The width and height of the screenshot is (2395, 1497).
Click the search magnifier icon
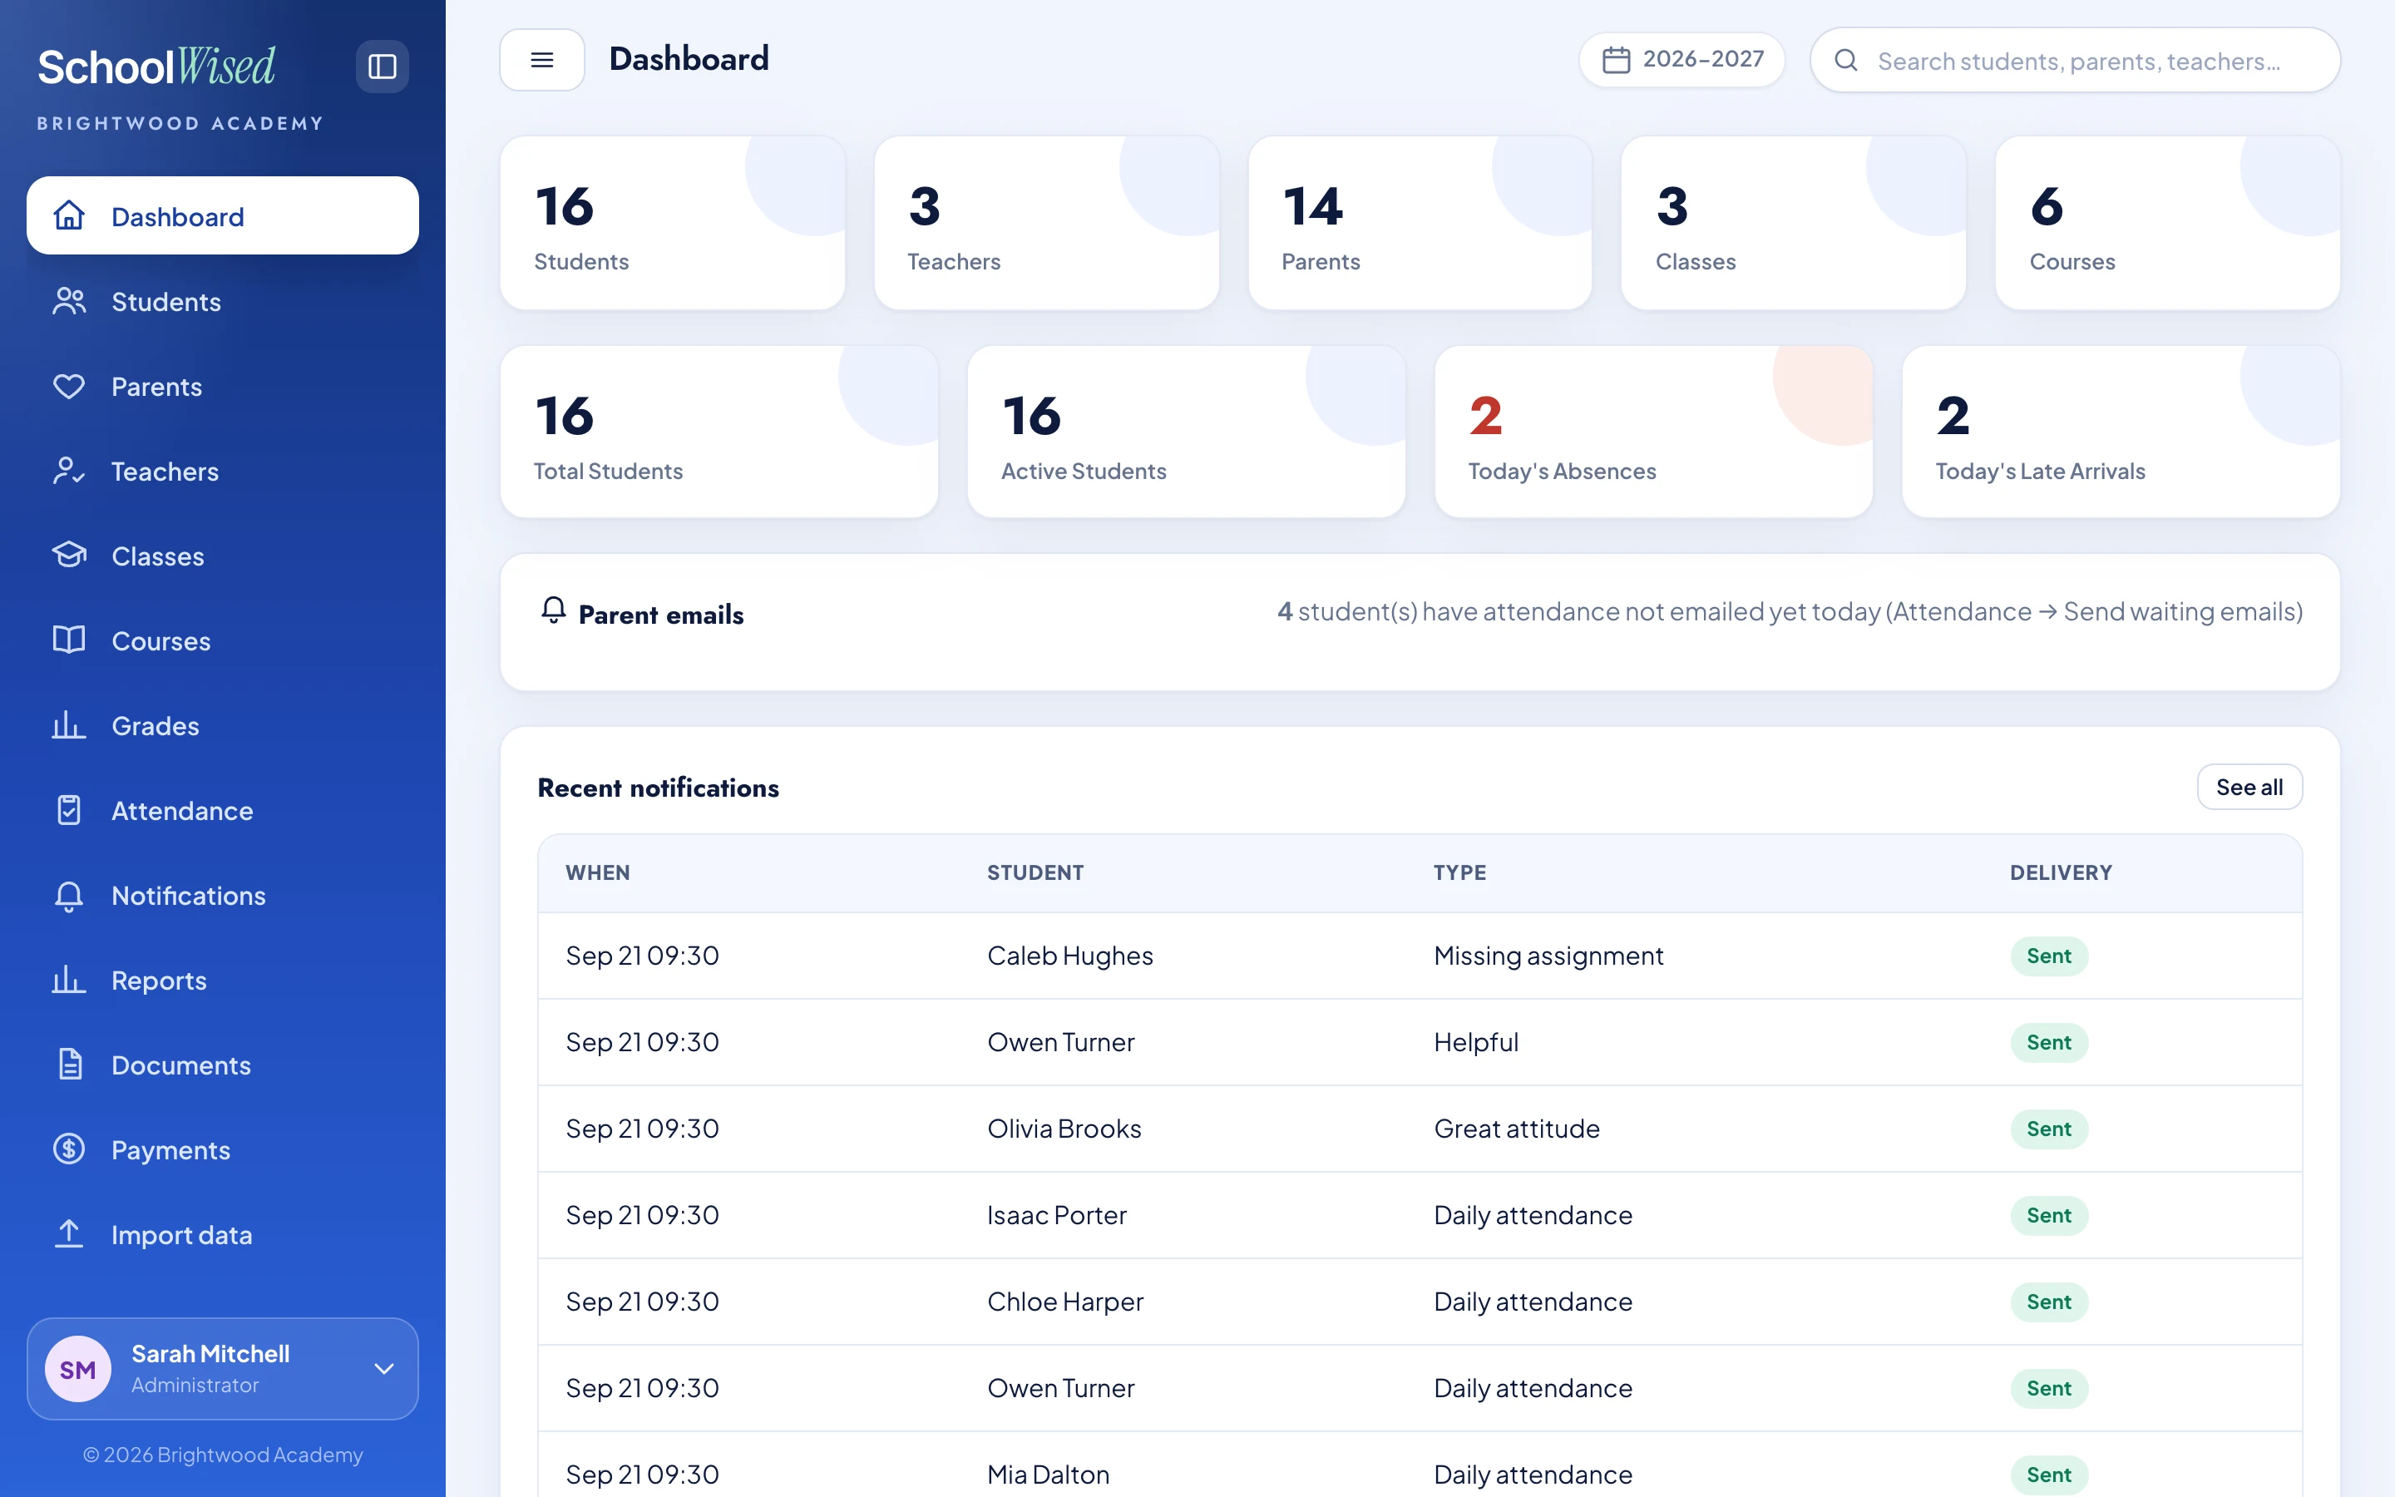1846,61
